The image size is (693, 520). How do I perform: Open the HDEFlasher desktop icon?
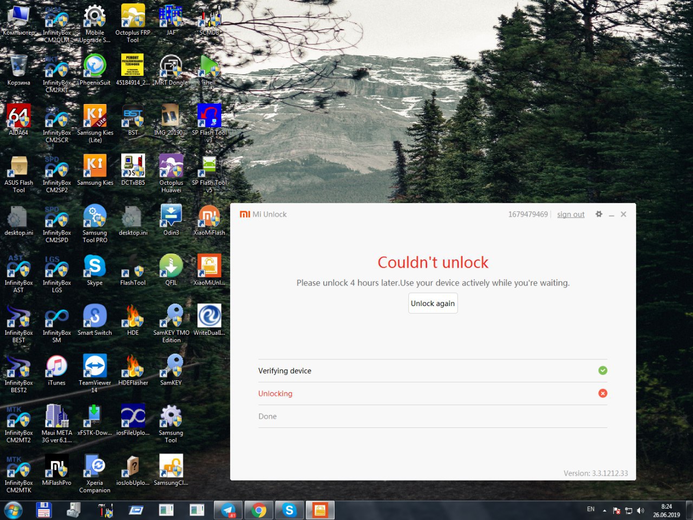(133, 370)
